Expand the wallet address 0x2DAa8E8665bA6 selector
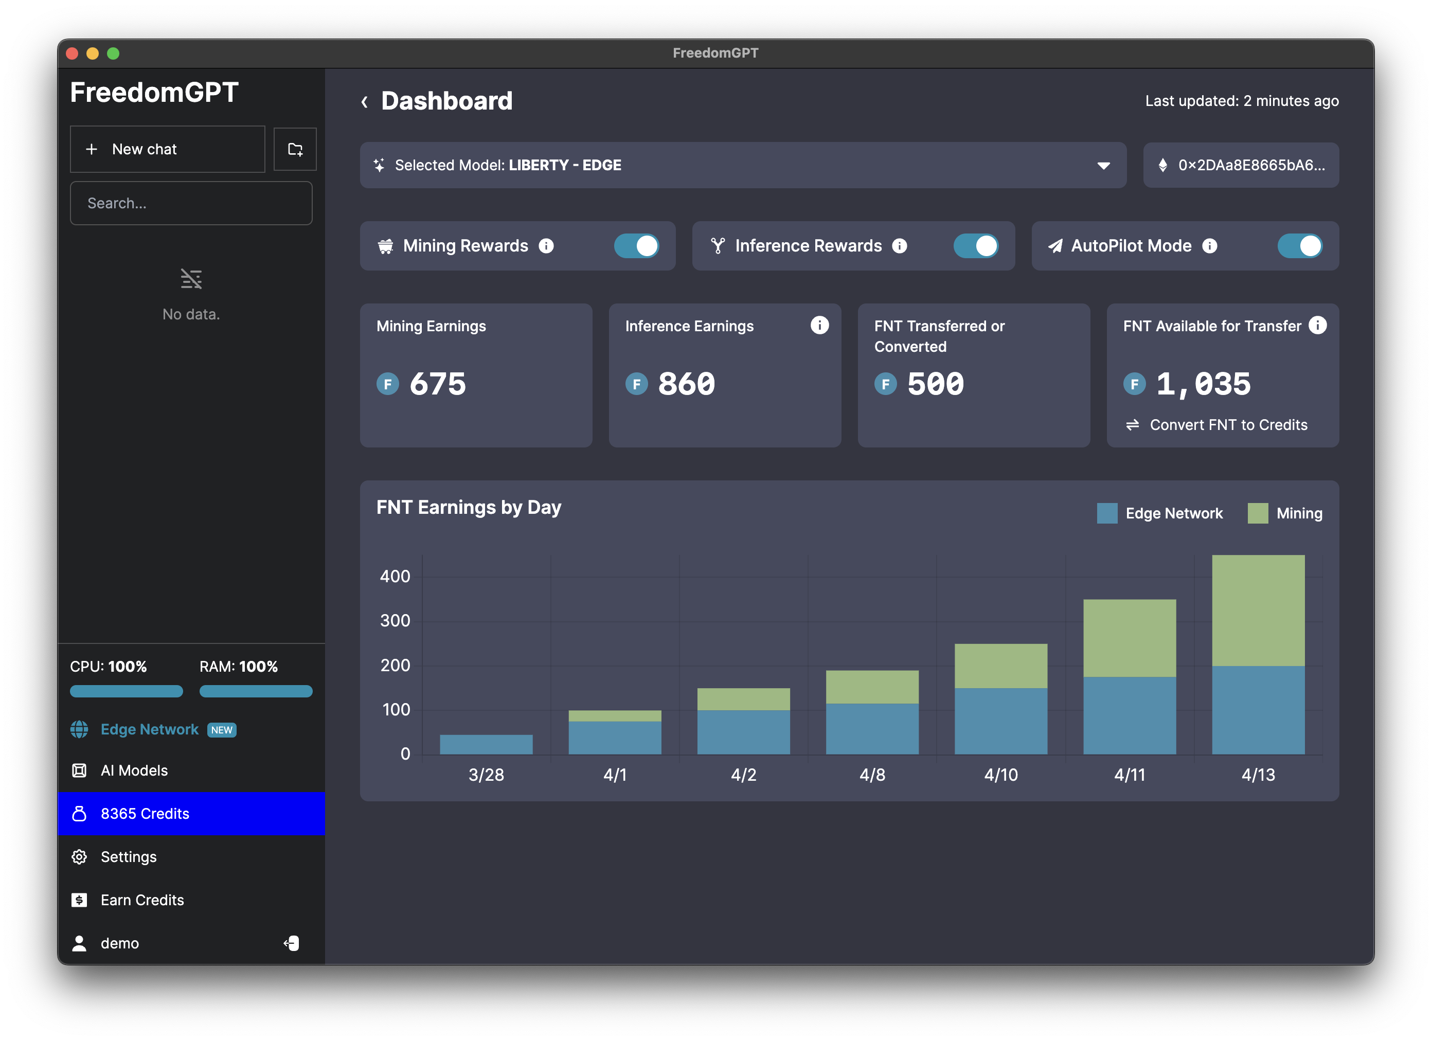Viewport: 1432px width, 1041px height. (1241, 166)
